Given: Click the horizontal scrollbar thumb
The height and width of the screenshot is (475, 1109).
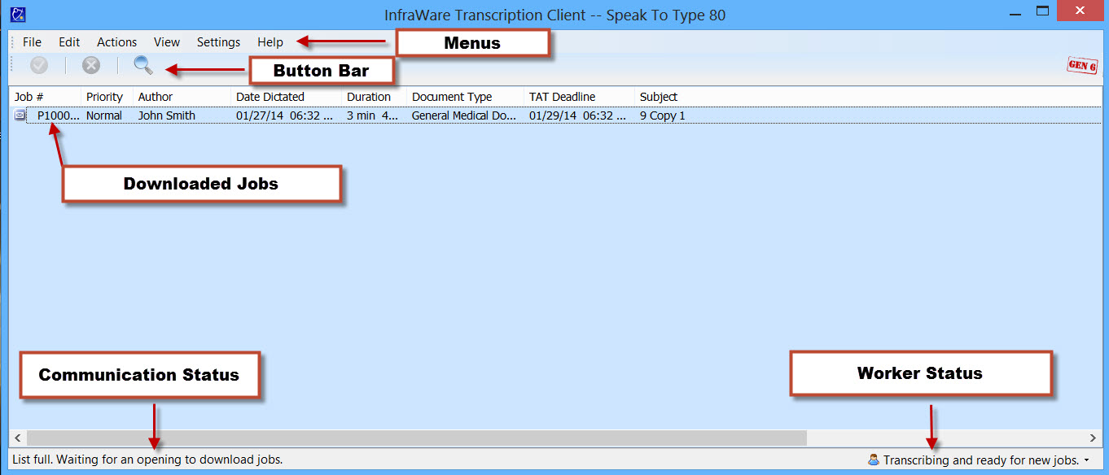Looking at the screenshot, I should tap(416, 438).
